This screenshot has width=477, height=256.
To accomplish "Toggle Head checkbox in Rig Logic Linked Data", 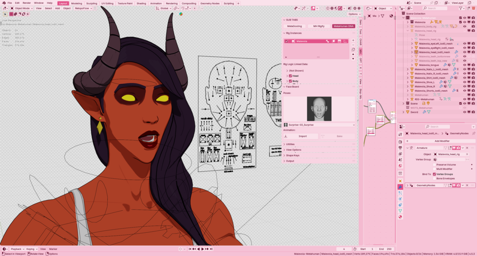I will pyautogui.click(x=290, y=76).
